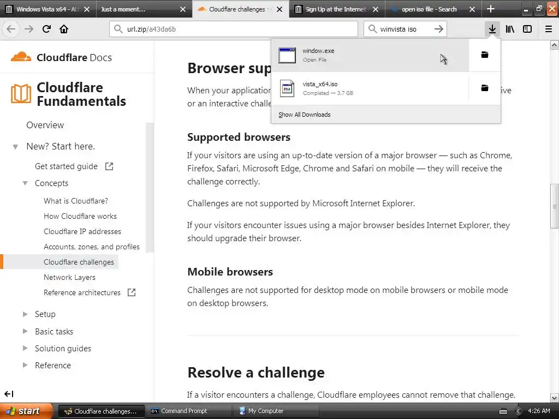Click the winvista iso search field
The height and width of the screenshot is (419, 559).
406,29
